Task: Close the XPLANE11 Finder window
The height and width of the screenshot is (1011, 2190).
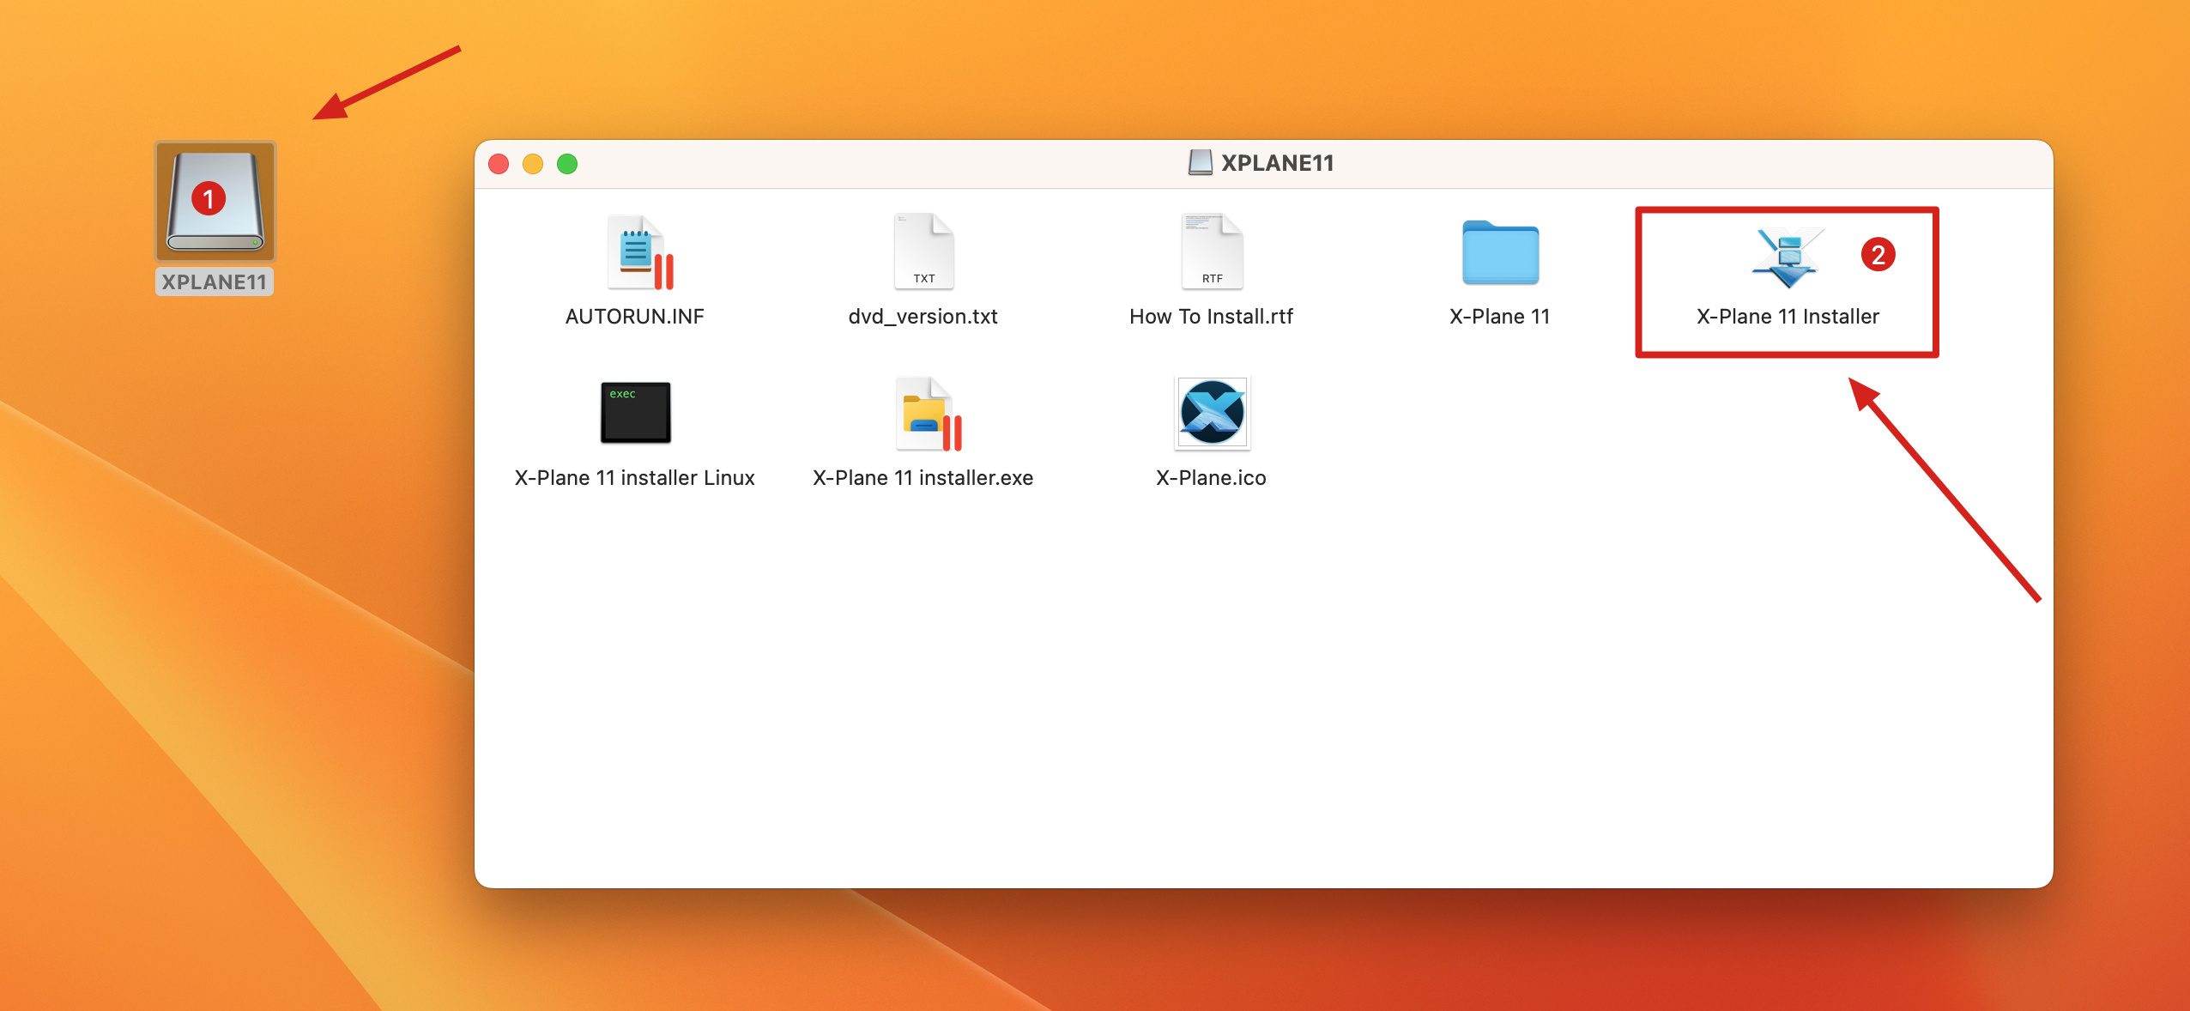Action: click(x=499, y=164)
